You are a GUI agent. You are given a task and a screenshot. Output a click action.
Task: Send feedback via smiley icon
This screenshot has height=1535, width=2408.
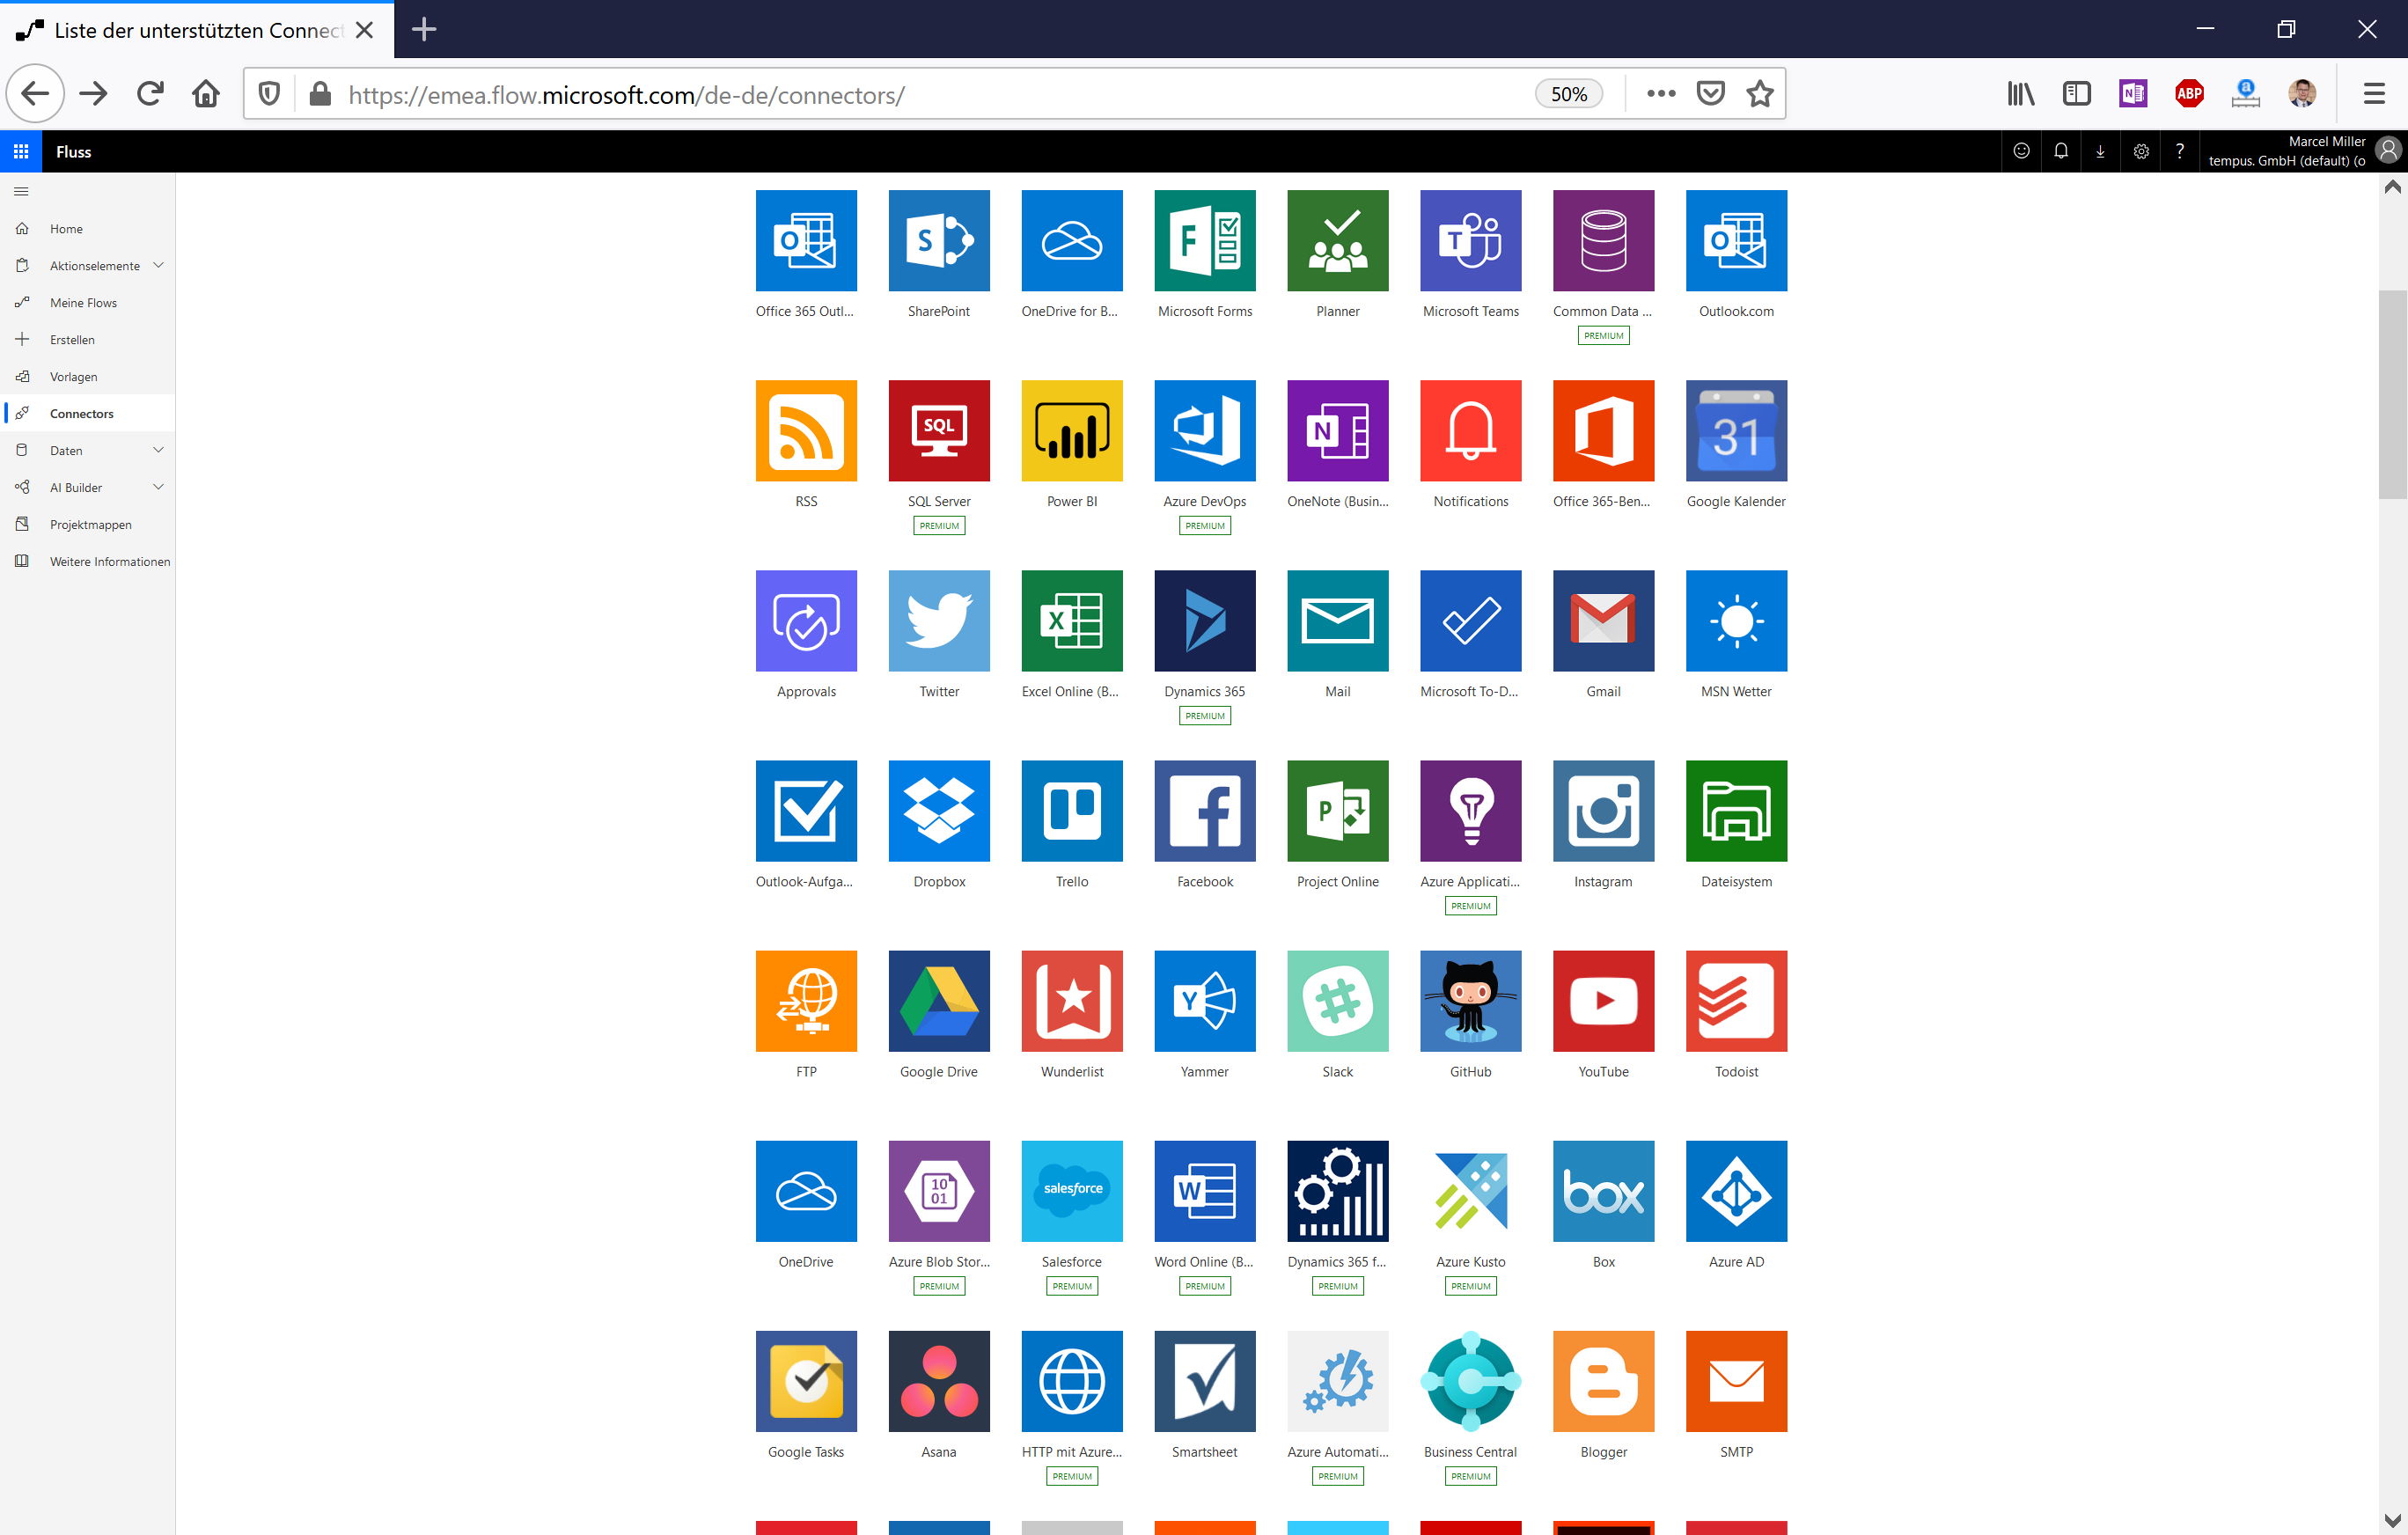tap(2021, 151)
